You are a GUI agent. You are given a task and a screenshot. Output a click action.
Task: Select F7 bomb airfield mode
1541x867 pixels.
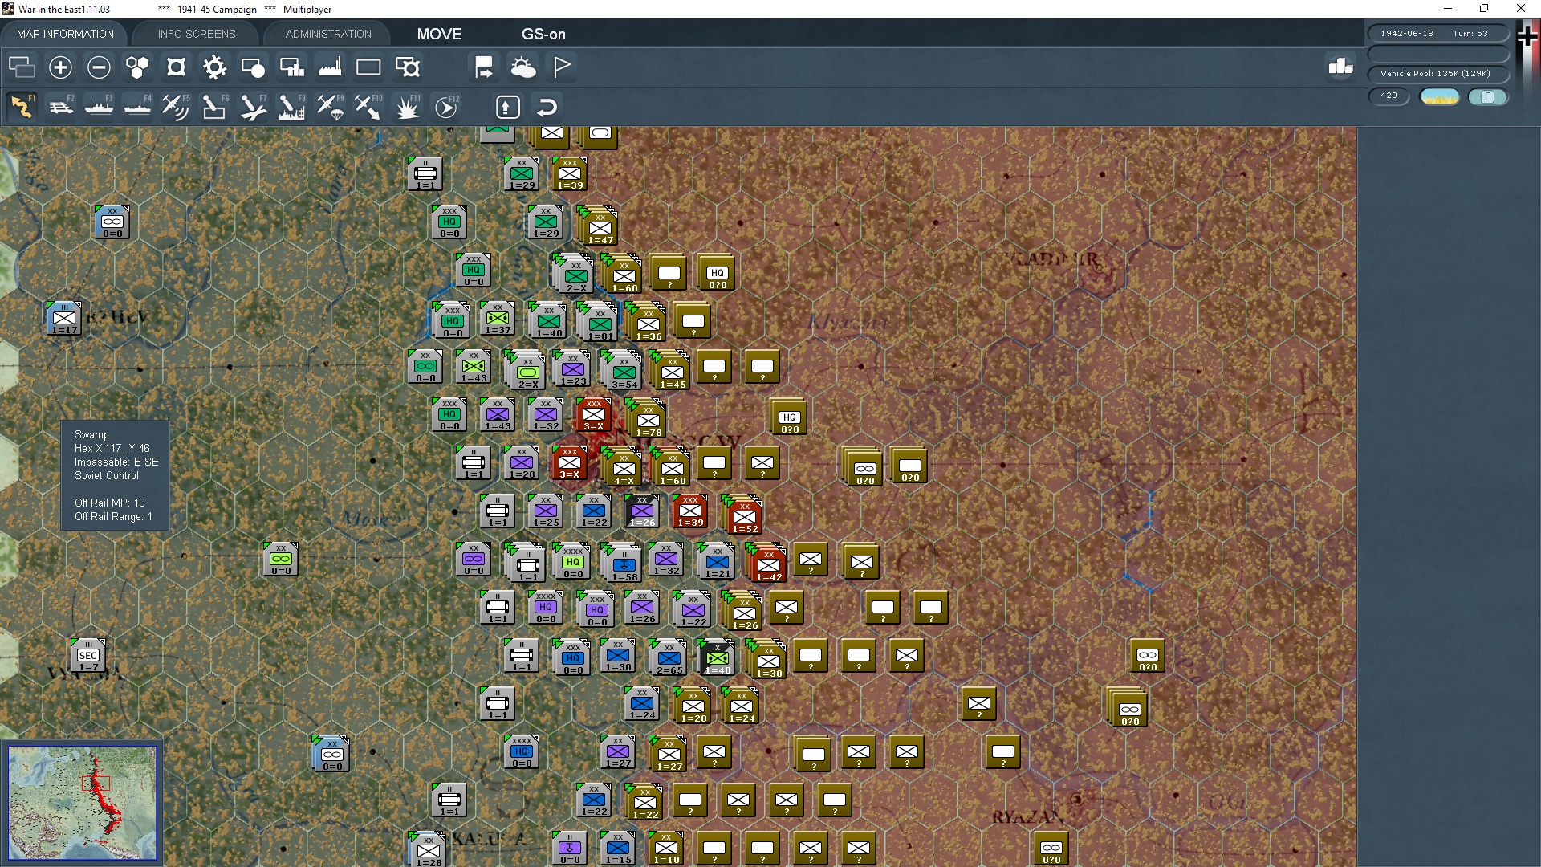point(253,106)
